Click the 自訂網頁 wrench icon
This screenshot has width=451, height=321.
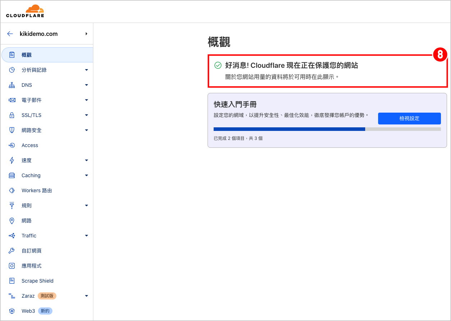click(x=12, y=251)
